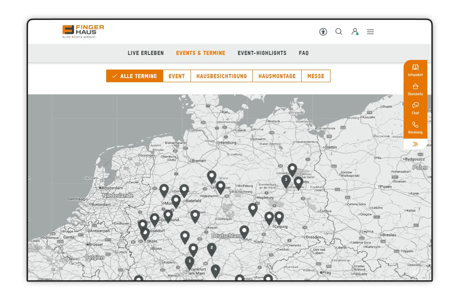Open the hamburger menu
Image resolution: width=452 pixels, height=301 pixels.
click(x=370, y=32)
